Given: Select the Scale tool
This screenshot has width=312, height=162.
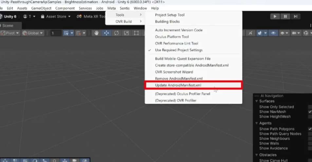Looking at the screenshot, I should click(x=126, y=33).
